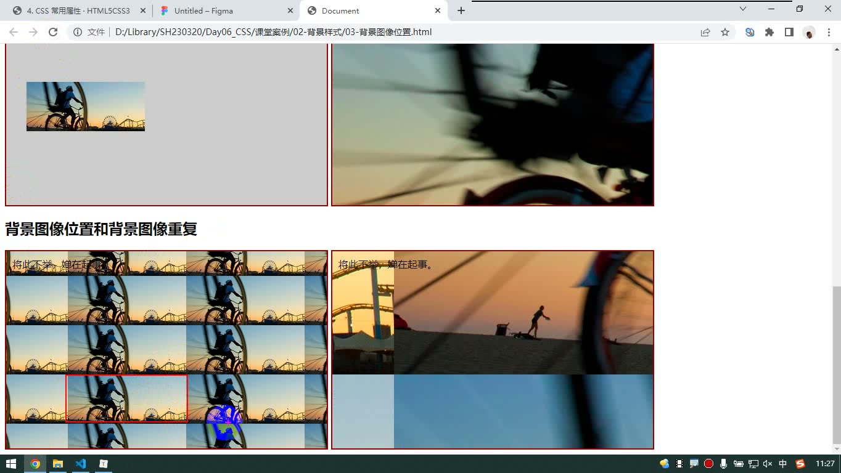The image size is (841, 473).
Task: Close the CSS 常用属性 tab
Action: point(143,10)
